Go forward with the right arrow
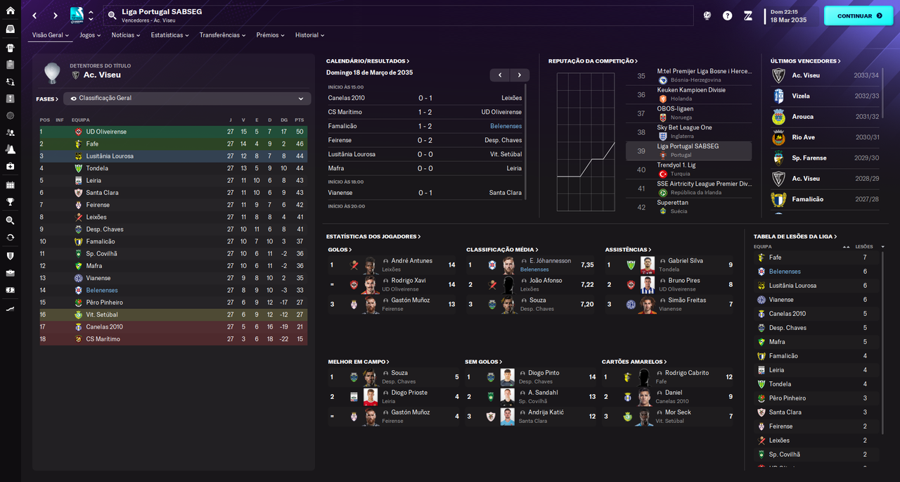 tap(55, 15)
